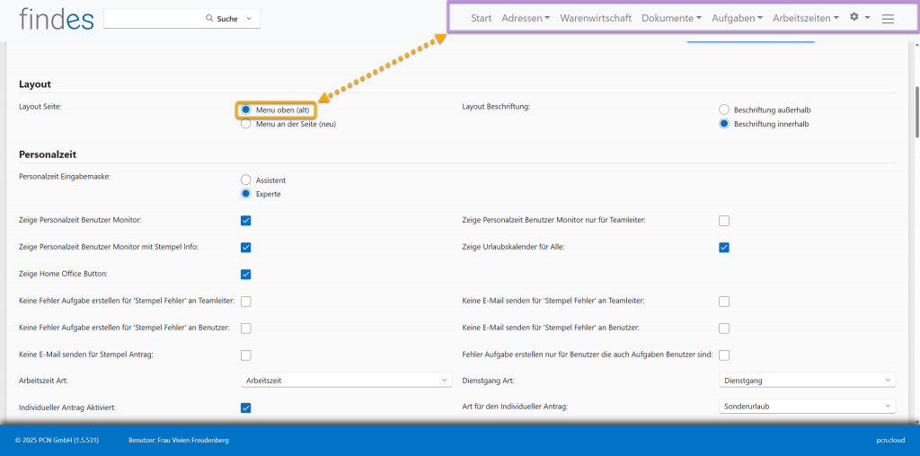Viewport: 920px width, 456px height.
Task: Click the 'pcn.cloud' footer link
Action: (x=891, y=440)
